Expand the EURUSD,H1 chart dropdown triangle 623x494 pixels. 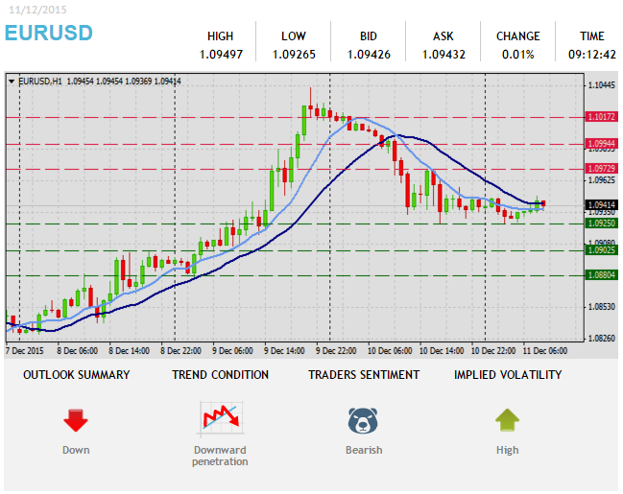tap(12, 82)
